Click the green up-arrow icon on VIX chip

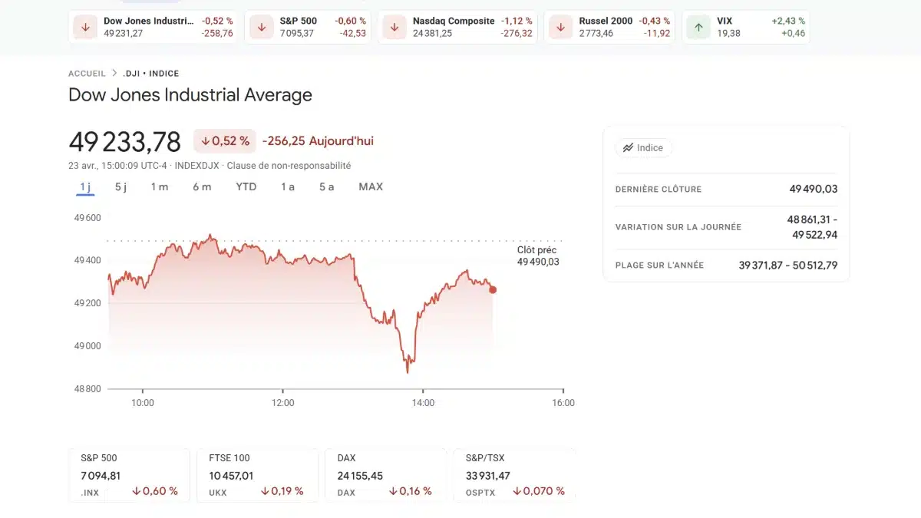coord(698,27)
